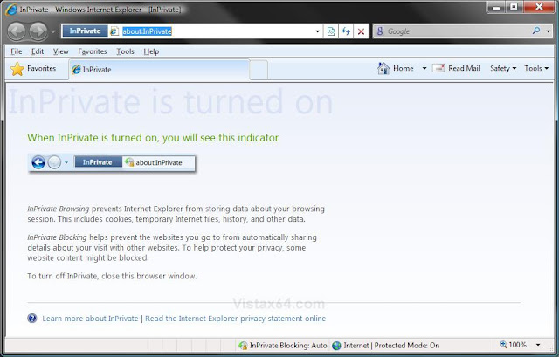Click the Read Mail envelope button
Screen dimensions: 559x357
click(x=456, y=68)
